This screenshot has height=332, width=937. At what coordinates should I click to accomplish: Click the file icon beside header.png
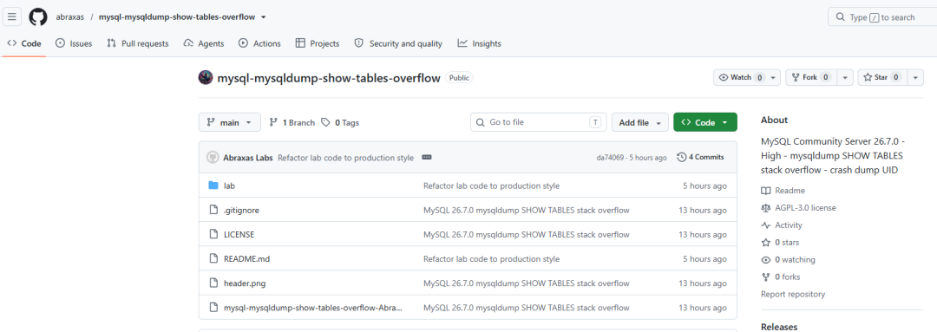(213, 283)
